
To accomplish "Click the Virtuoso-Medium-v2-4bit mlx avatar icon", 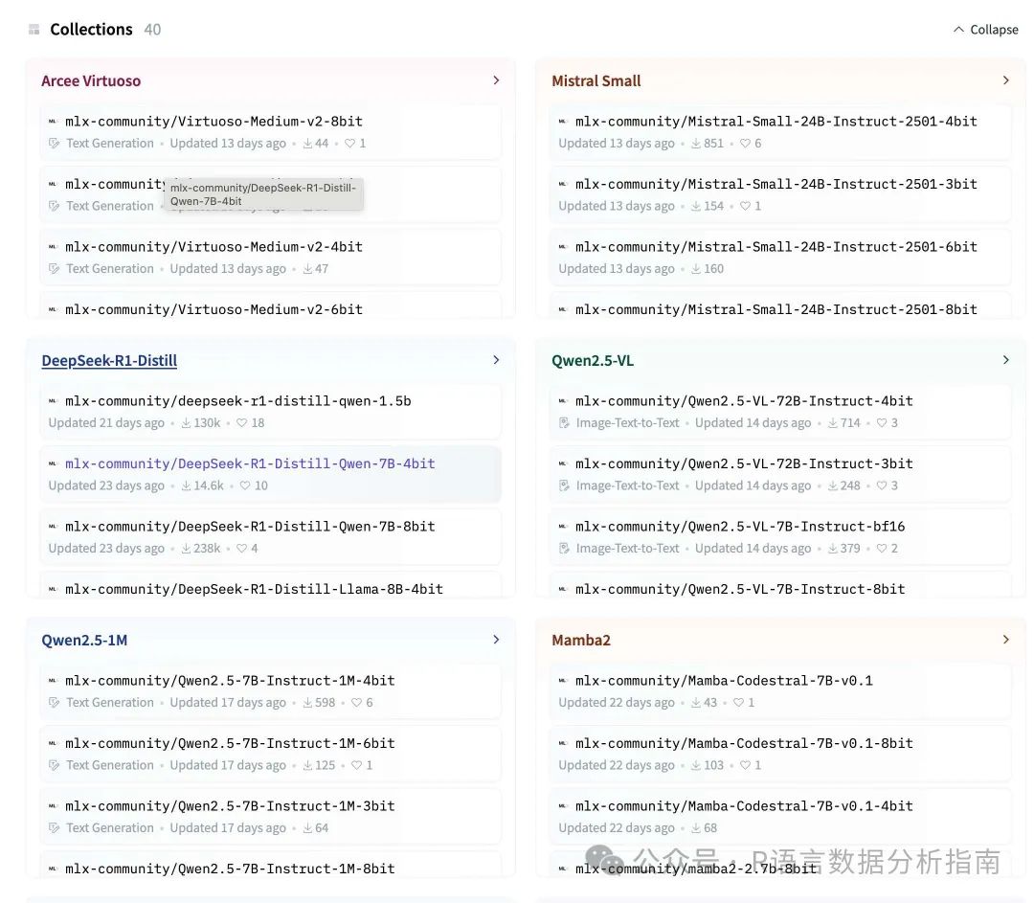I will click(x=53, y=247).
